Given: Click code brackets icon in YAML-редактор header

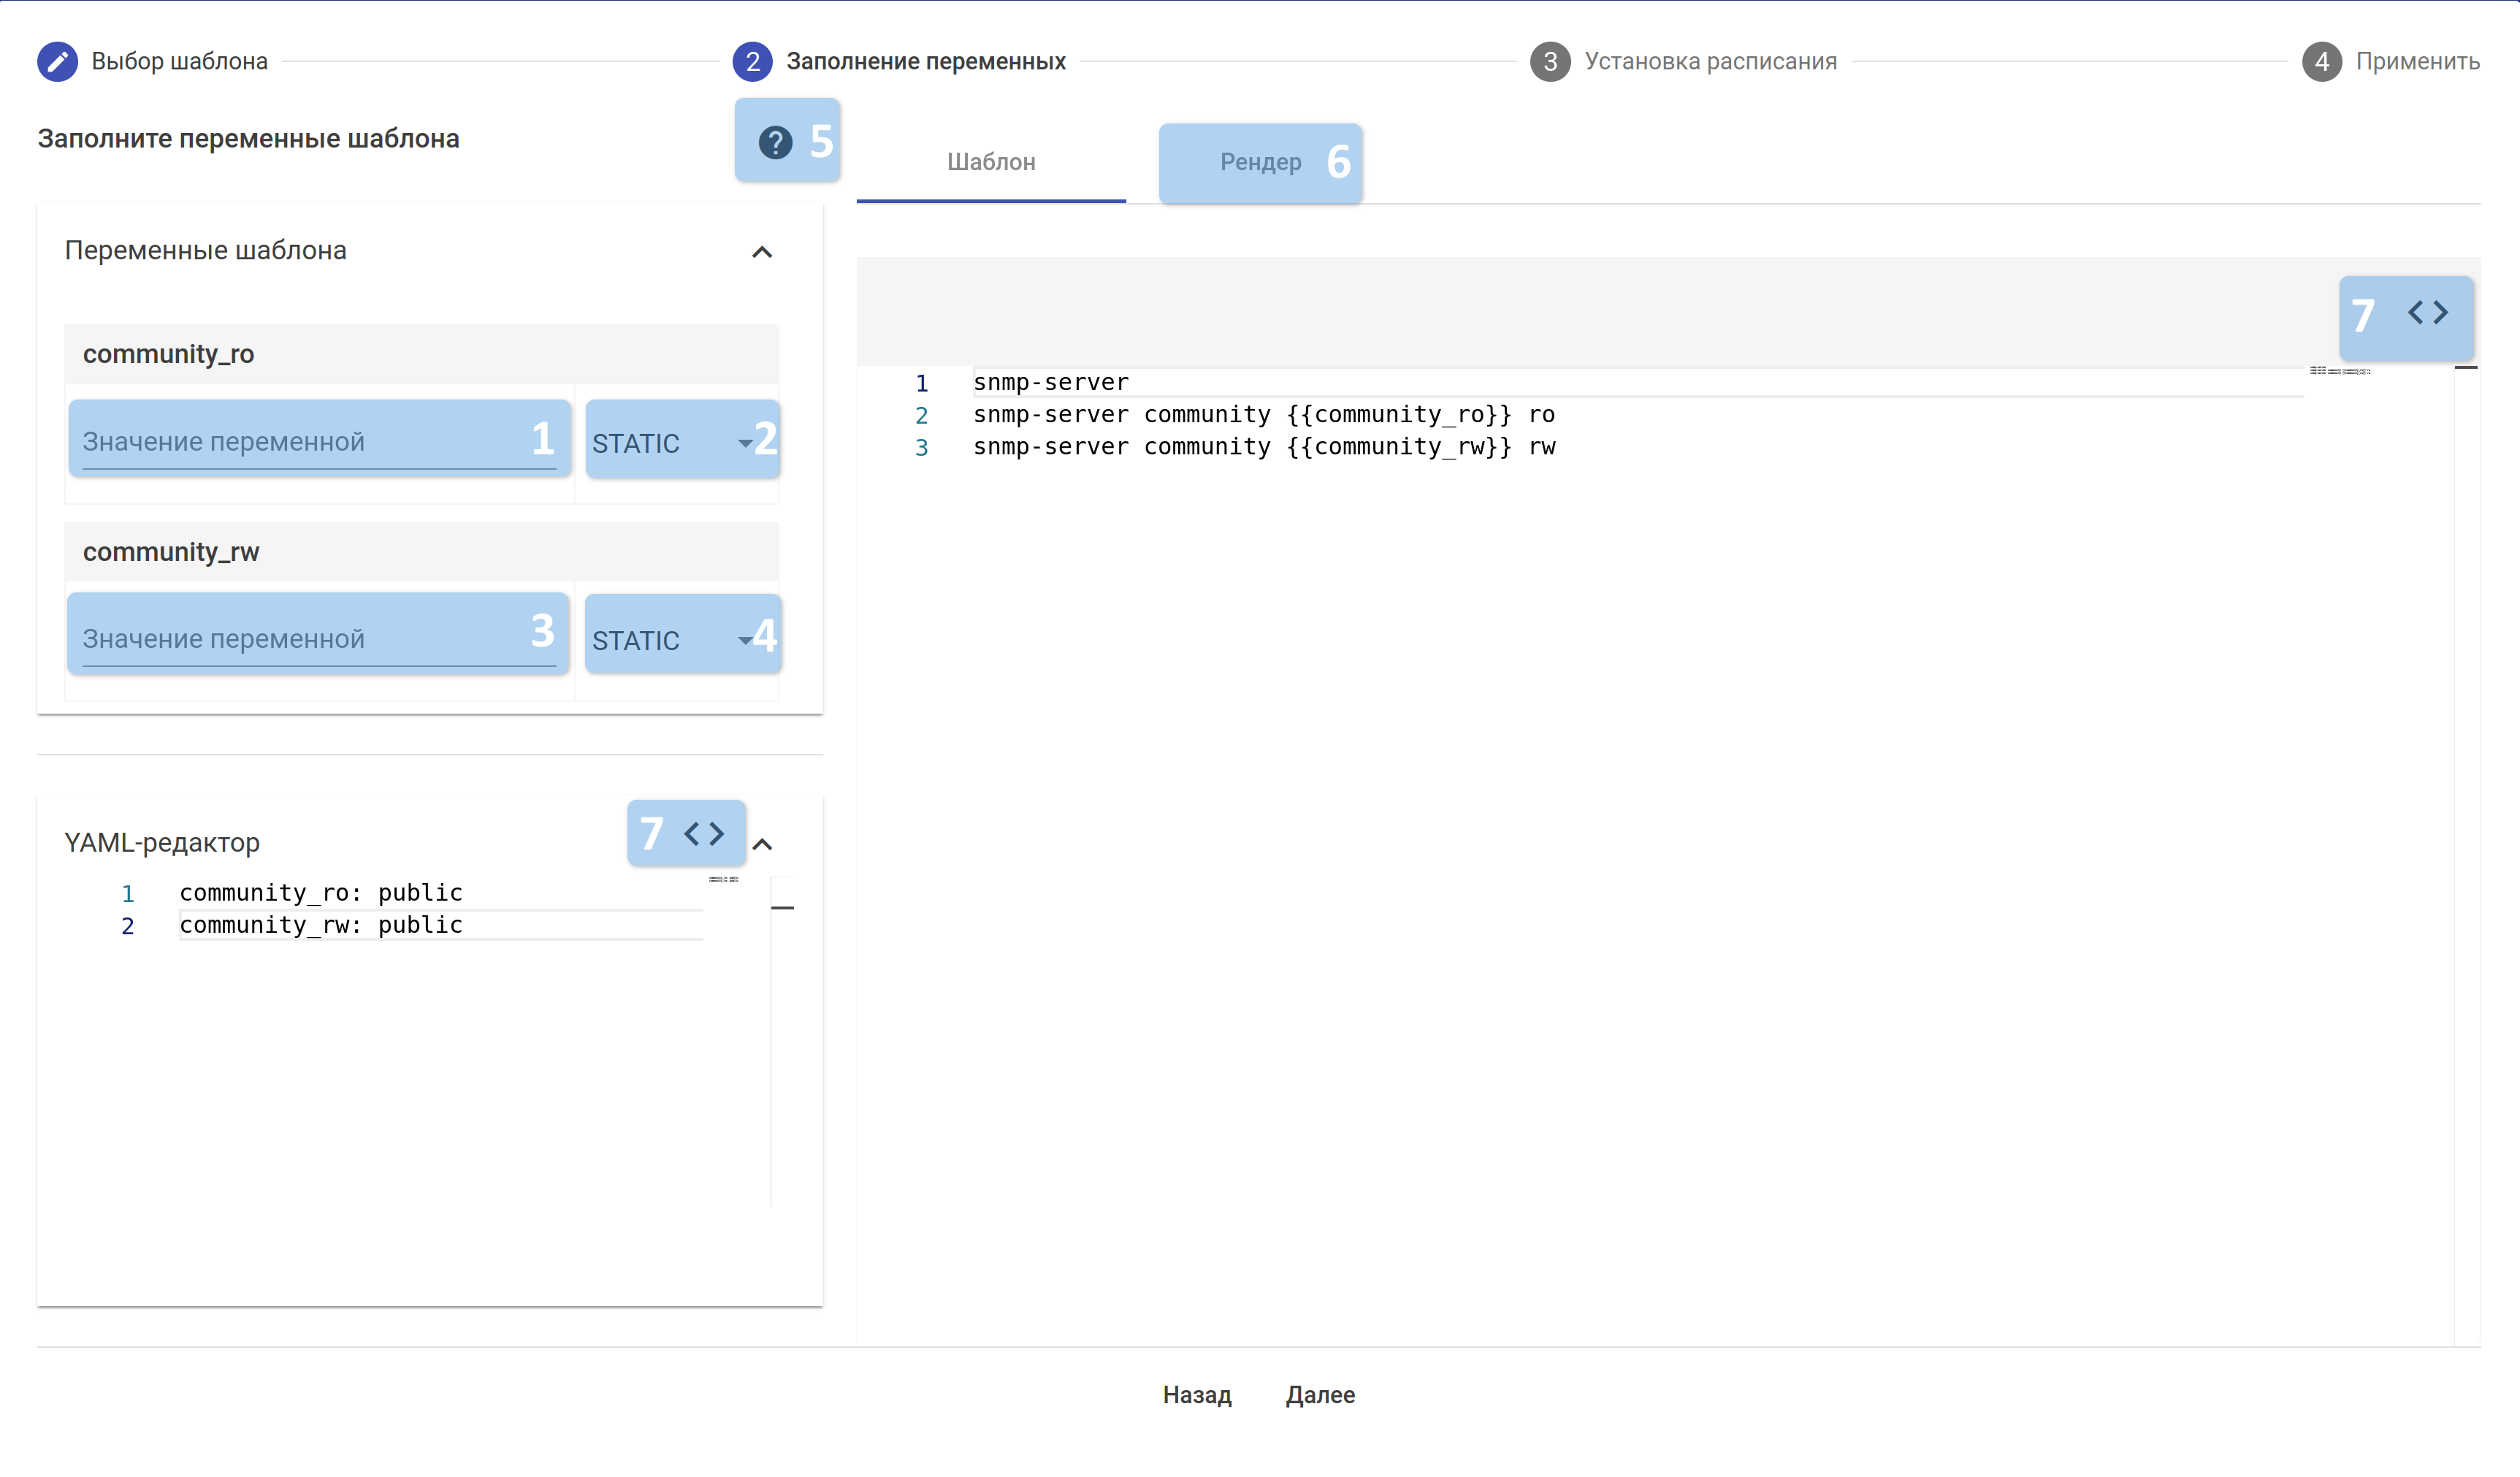Looking at the screenshot, I should pyautogui.click(x=703, y=833).
